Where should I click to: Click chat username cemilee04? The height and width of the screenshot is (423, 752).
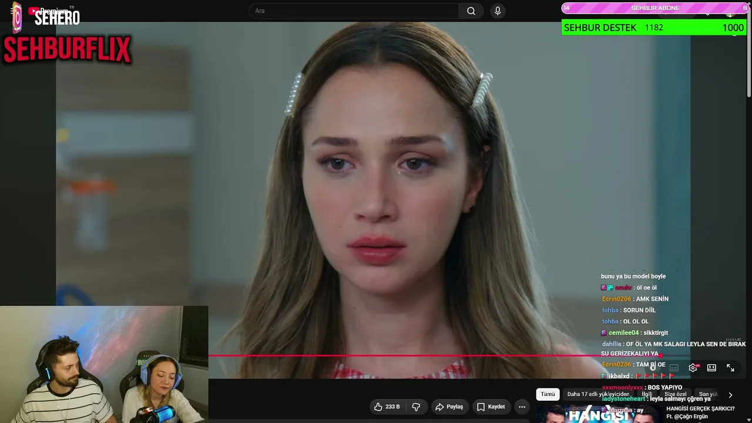point(623,333)
